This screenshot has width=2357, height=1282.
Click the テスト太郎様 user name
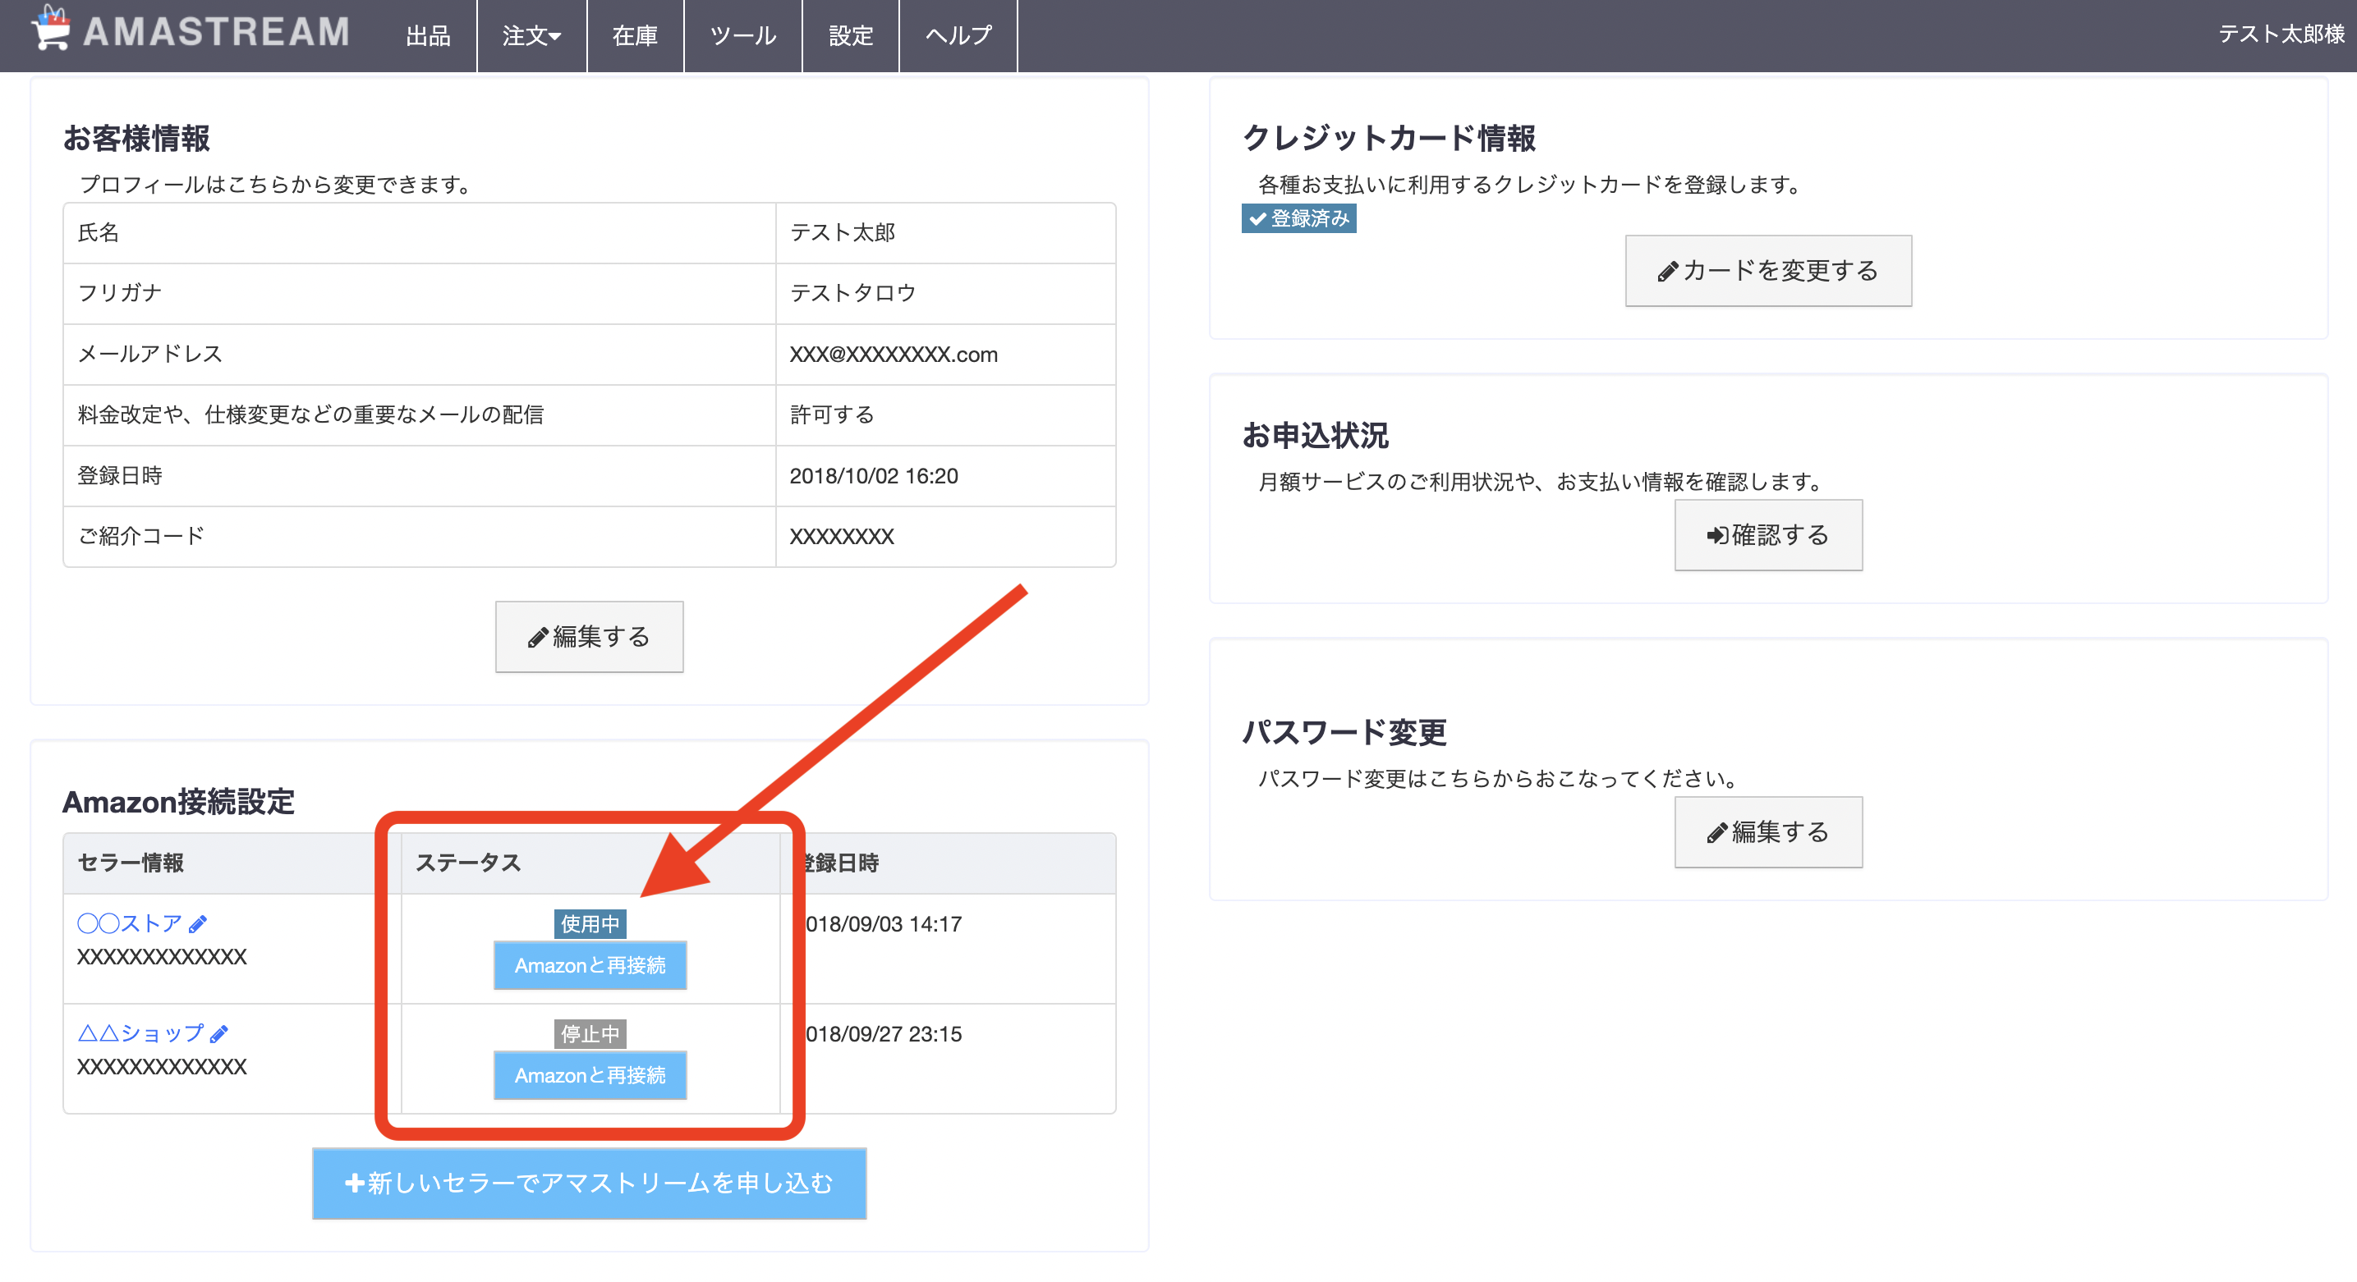coord(2281,34)
